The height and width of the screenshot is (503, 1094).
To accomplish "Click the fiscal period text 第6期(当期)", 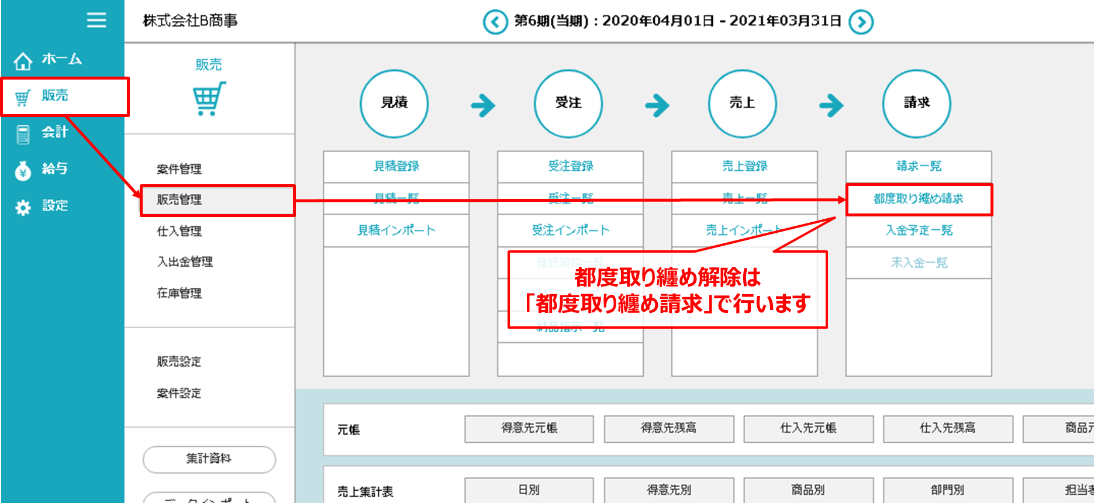I will click(551, 22).
